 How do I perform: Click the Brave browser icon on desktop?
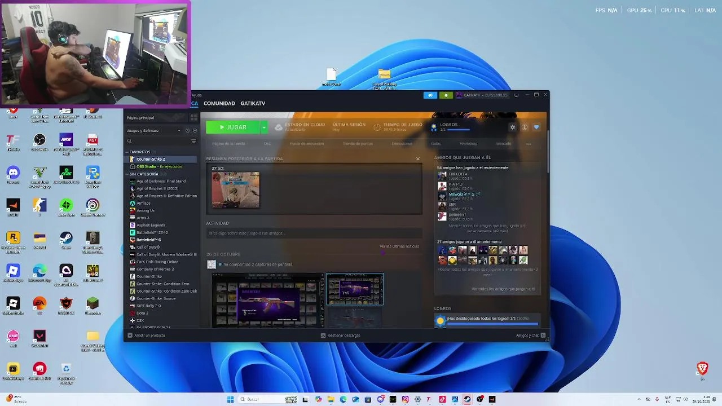702,370
